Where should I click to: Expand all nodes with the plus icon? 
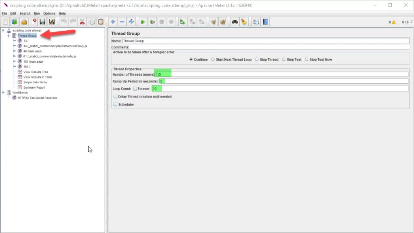click(x=113, y=22)
